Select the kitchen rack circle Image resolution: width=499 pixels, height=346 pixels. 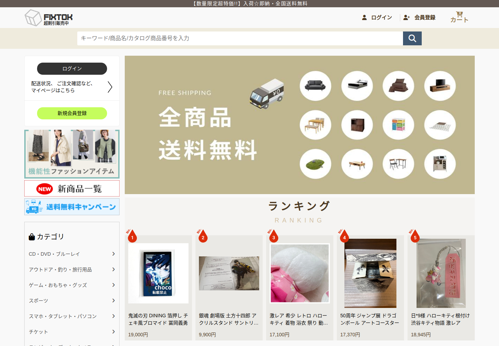(x=440, y=164)
